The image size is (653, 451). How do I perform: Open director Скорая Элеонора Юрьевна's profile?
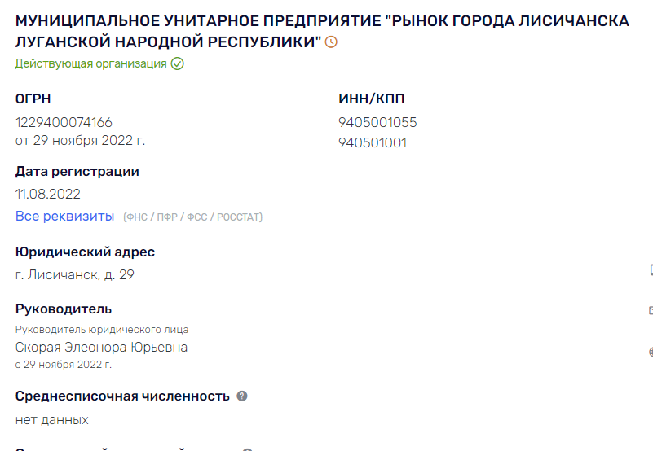pyautogui.click(x=101, y=347)
